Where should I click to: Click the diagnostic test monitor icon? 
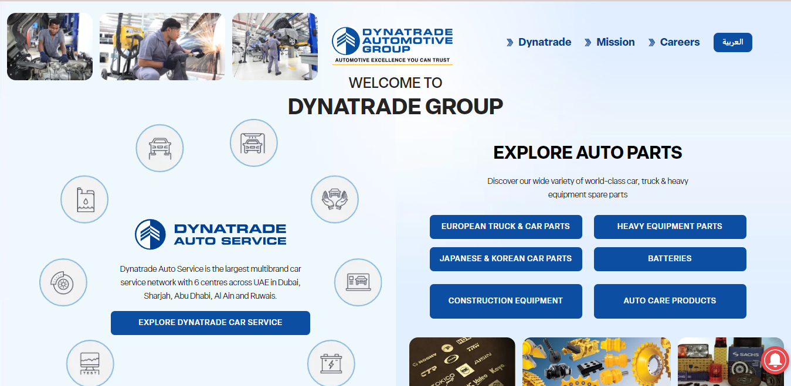pyautogui.click(x=90, y=363)
